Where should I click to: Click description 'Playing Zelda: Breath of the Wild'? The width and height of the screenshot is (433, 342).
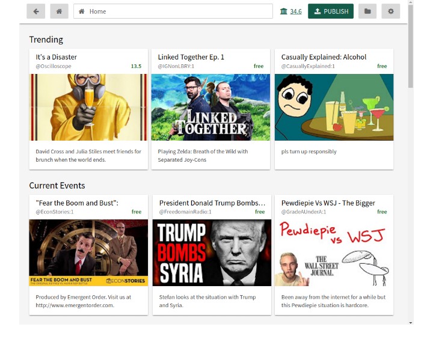click(x=203, y=156)
